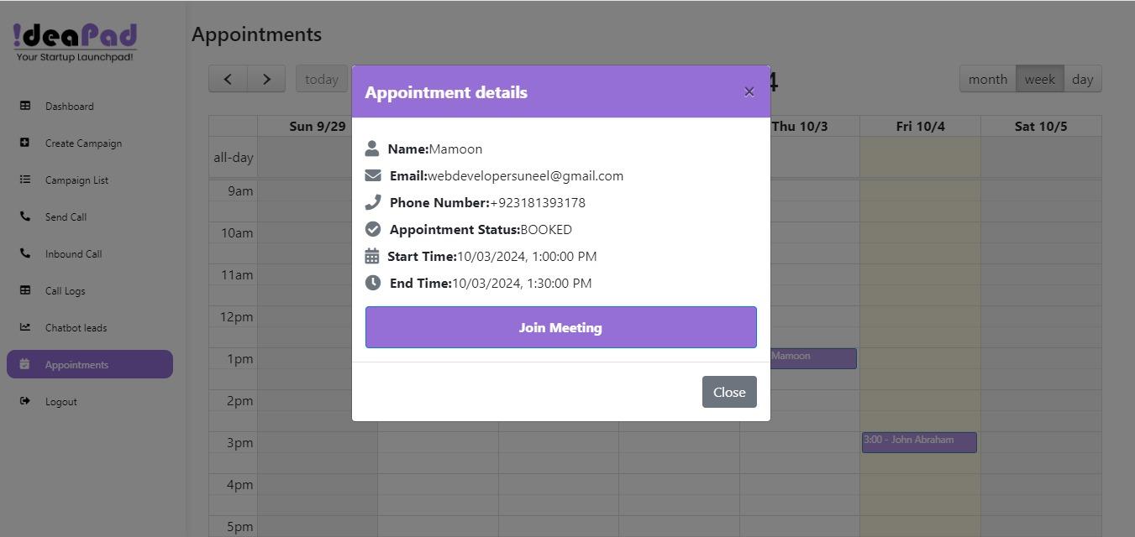The image size is (1135, 537).
Task: Dismiss dialog with the X icon
Action: pyautogui.click(x=749, y=91)
